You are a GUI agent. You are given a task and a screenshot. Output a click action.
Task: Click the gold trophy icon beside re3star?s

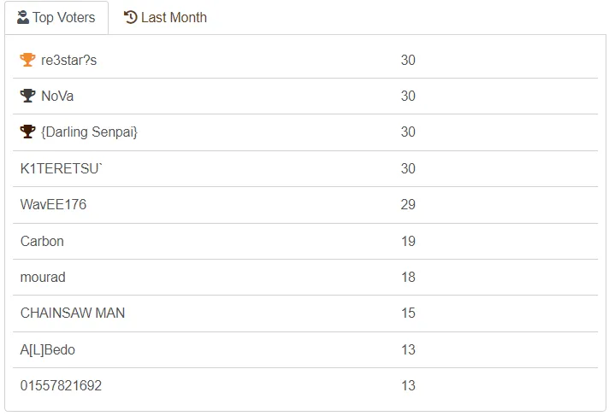pyautogui.click(x=27, y=60)
